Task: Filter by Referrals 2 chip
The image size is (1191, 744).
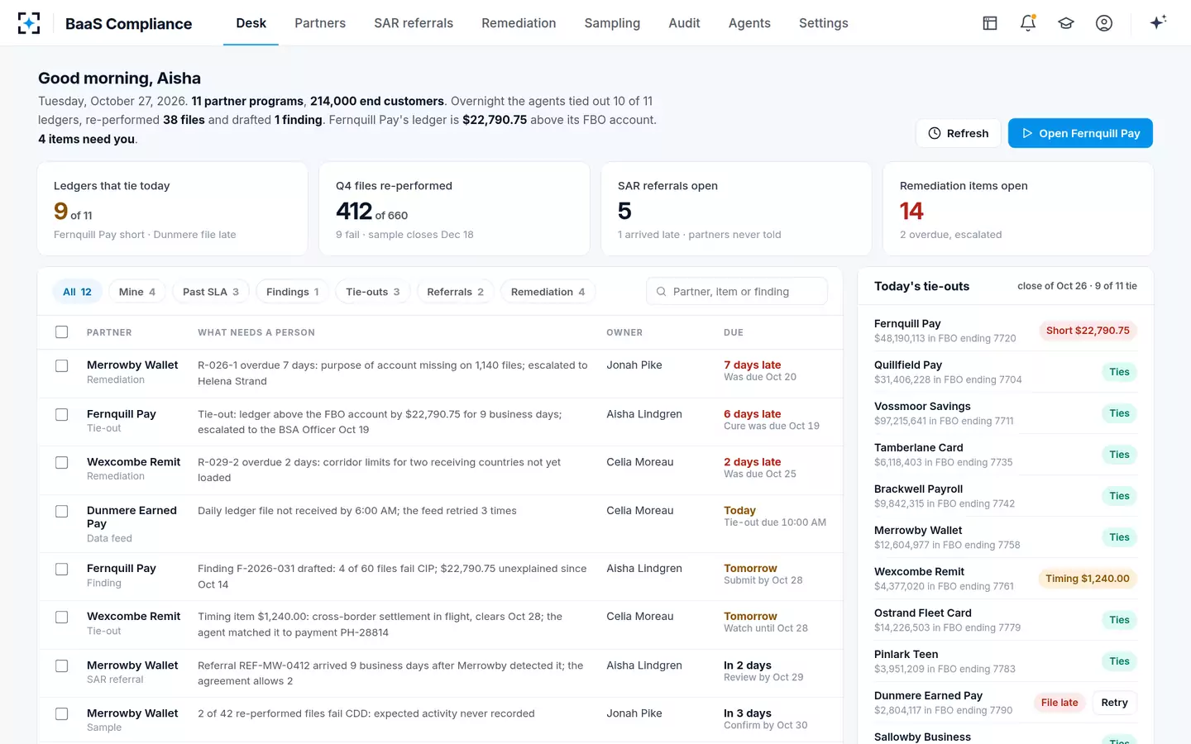Action: 455,292
